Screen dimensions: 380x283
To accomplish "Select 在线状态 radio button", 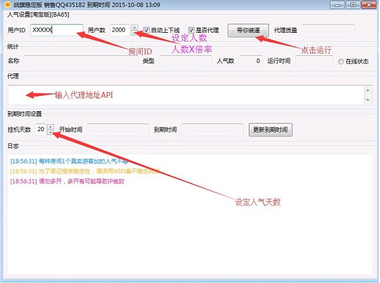I will (x=341, y=62).
